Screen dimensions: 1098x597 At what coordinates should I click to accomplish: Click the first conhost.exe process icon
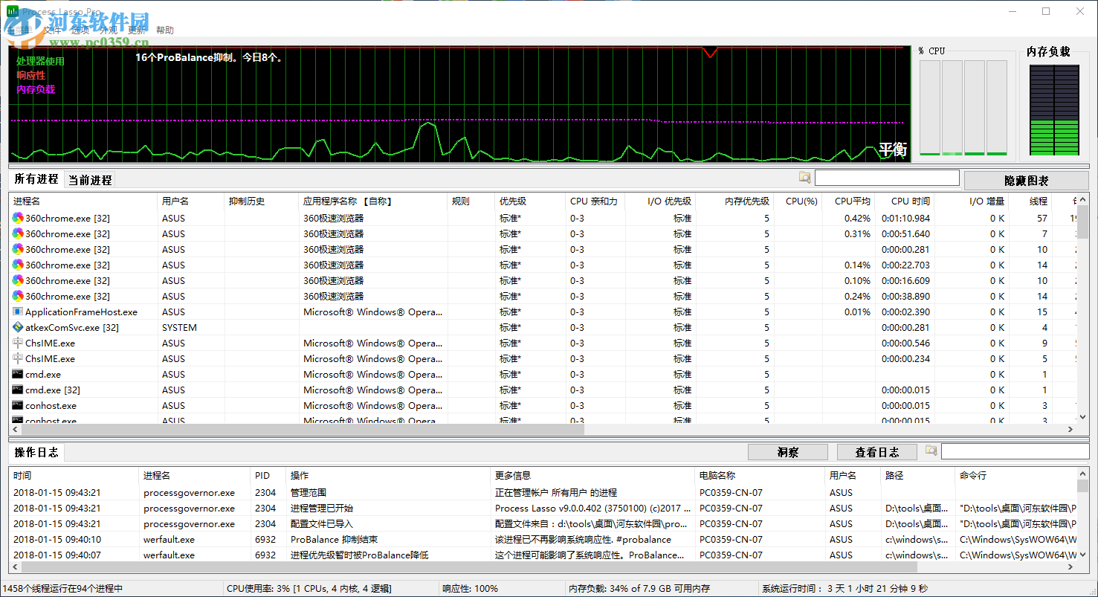18,406
